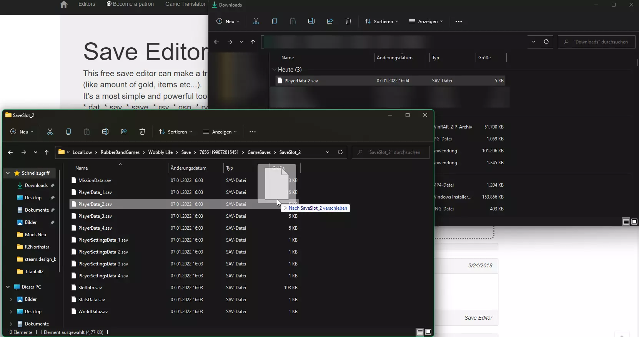639x337 pixels.
Task: Switch SaveSlot_2 to details view layout
Action: coord(420,332)
